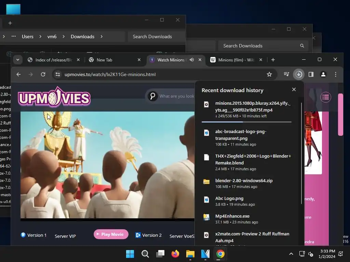The height and width of the screenshot is (262, 350).
Task: Reload the upmovies page
Action: (x=43, y=74)
